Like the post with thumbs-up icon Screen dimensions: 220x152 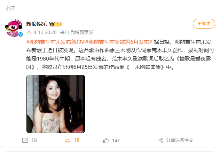pos(106,140)
